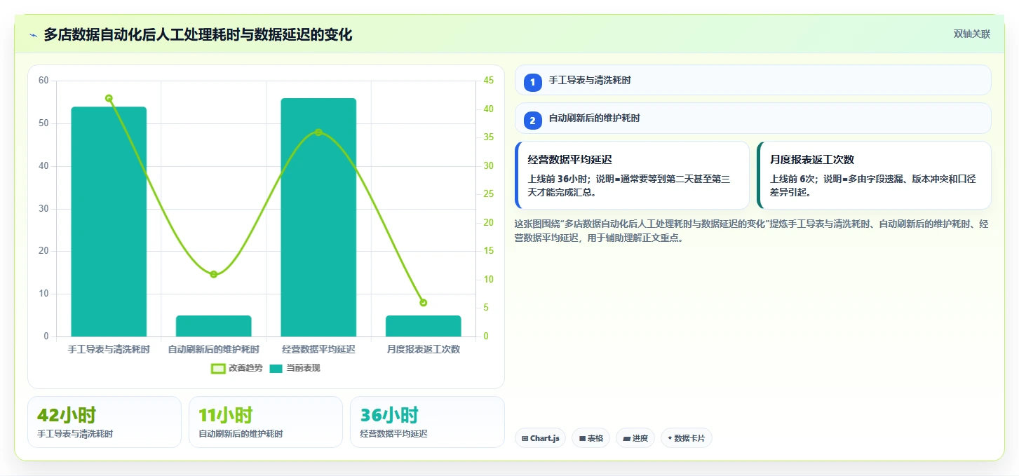Click the sparkle icon in 数据卡片 tag
The image size is (1019, 476).
pyautogui.click(x=670, y=438)
